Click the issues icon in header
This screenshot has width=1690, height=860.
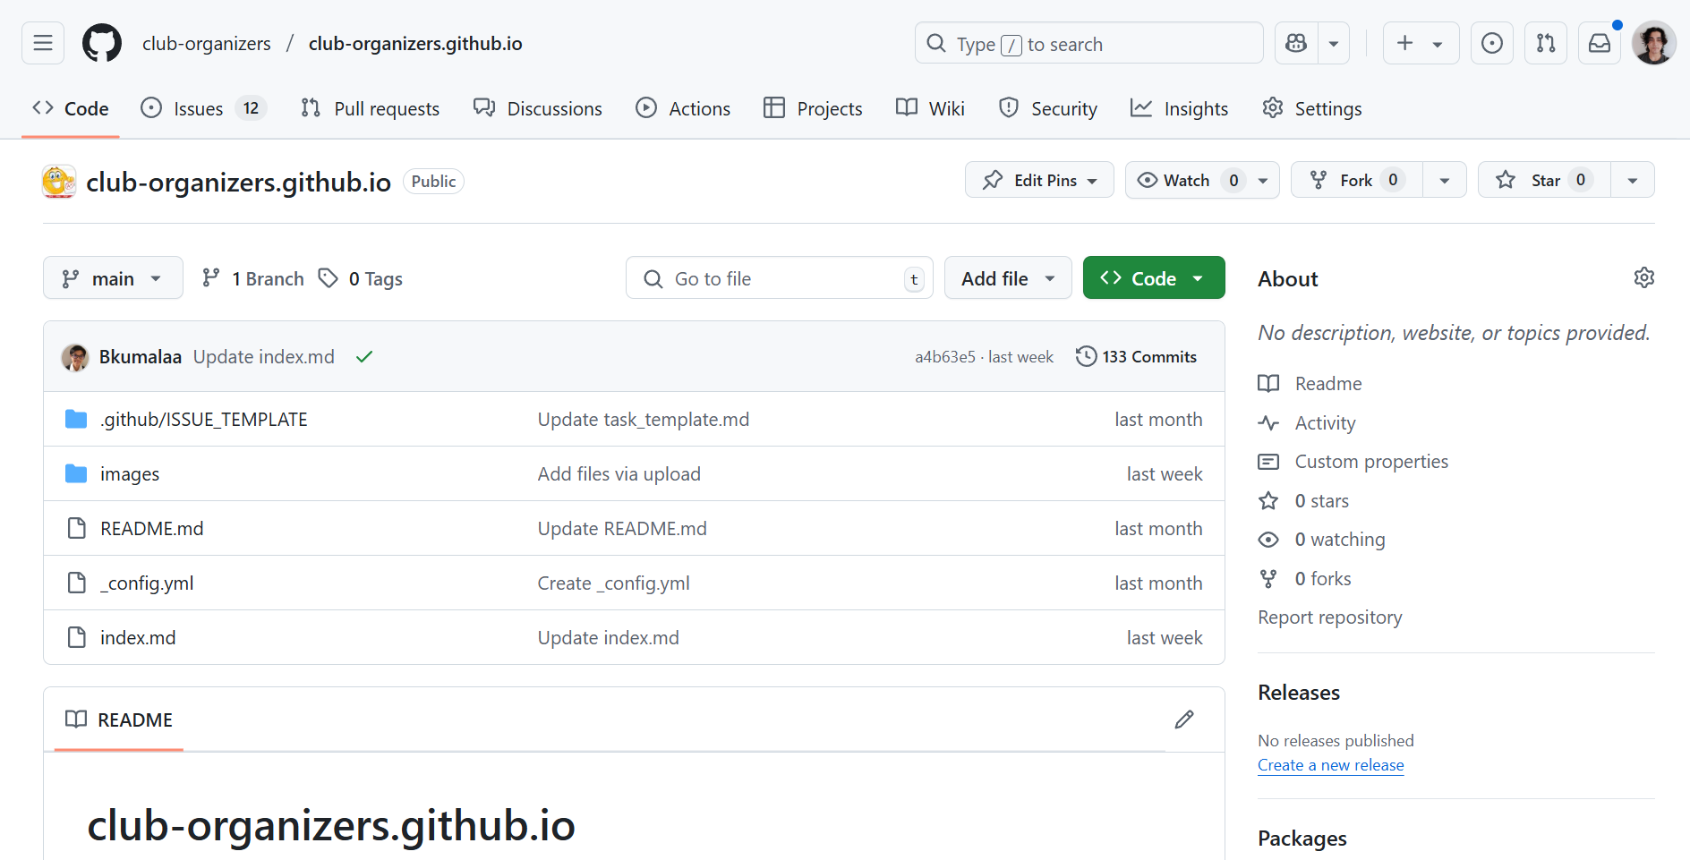[x=1491, y=43]
